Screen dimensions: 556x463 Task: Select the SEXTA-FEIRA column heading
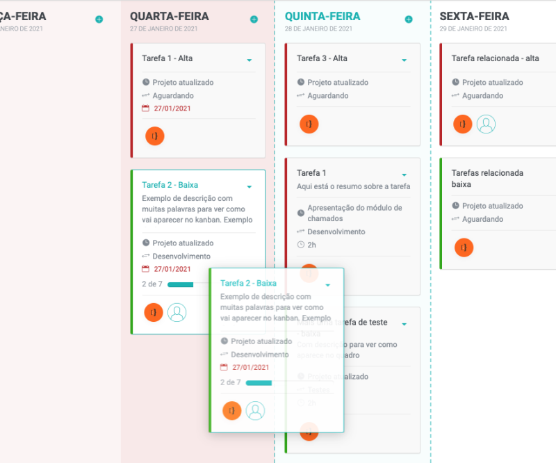pos(474,16)
